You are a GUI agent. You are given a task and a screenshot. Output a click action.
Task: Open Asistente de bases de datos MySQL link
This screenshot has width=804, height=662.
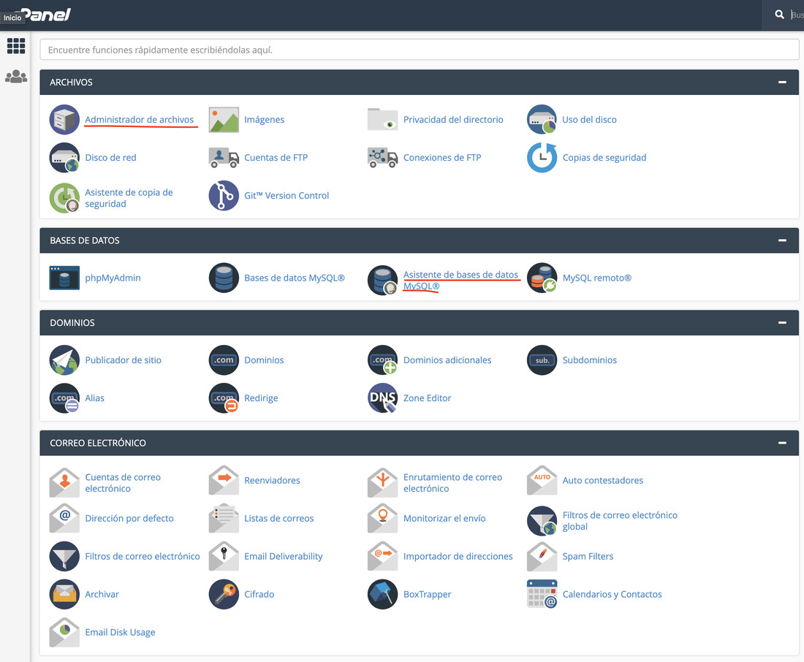[461, 281]
